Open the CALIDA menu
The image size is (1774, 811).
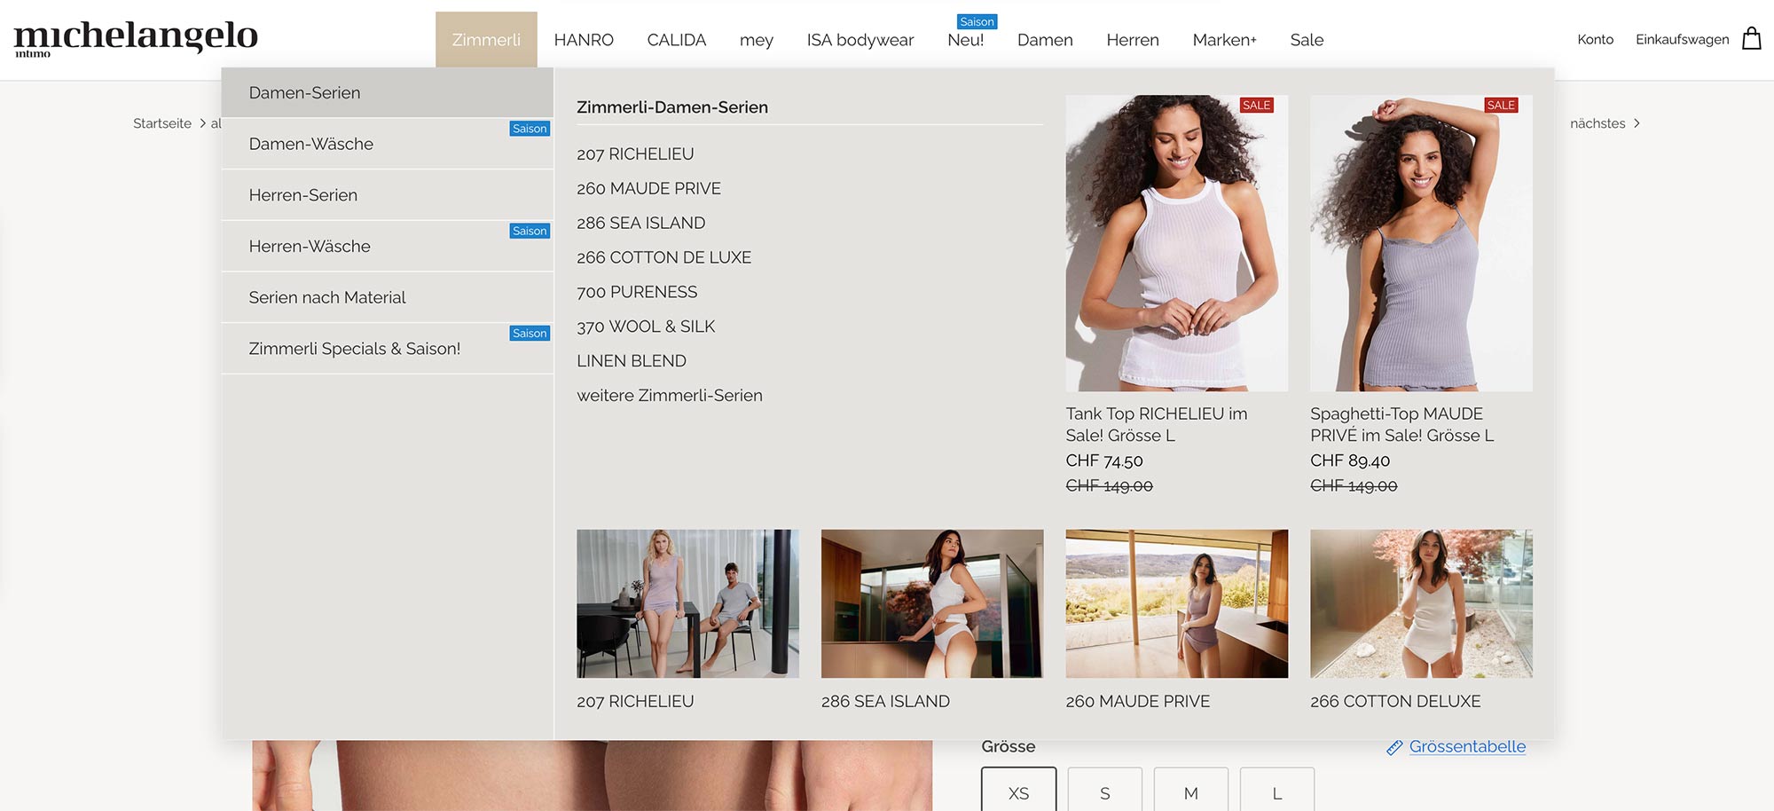tap(677, 40)
